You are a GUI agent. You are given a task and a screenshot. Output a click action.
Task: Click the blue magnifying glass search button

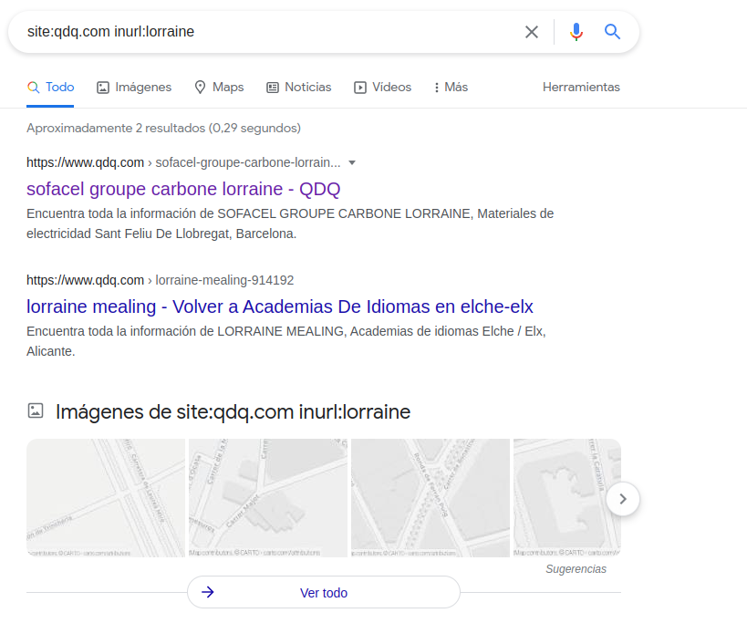pos(612,32)
